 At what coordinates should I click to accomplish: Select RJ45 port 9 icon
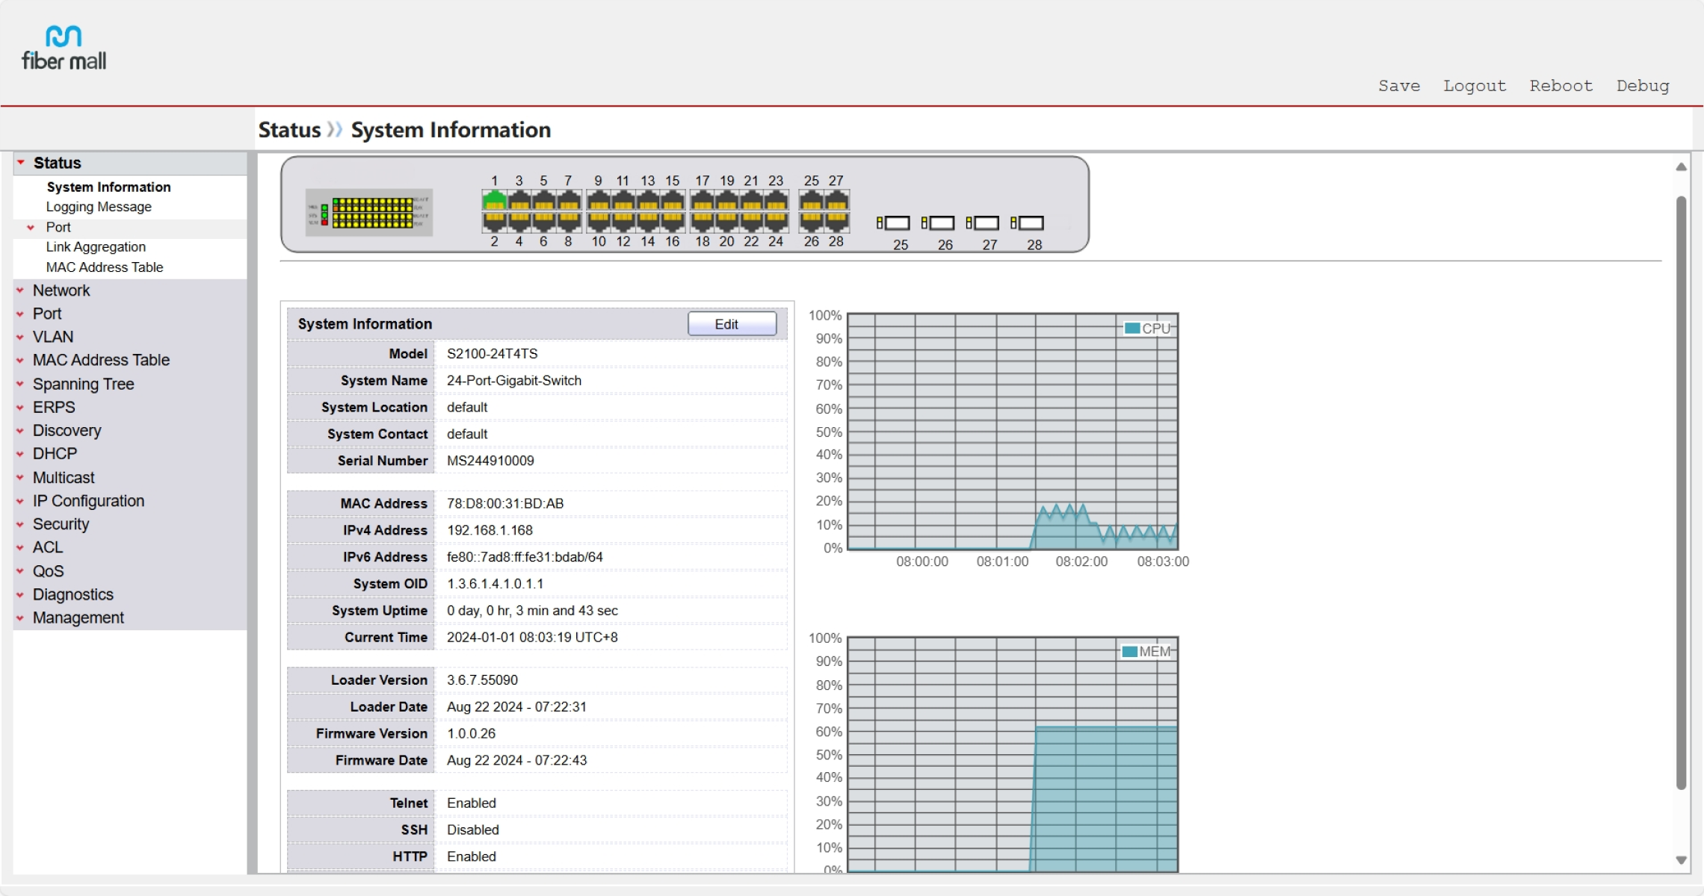coord(598,200)
